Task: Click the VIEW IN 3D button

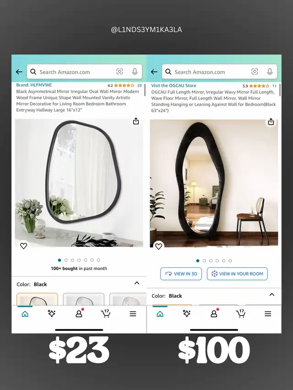Action: coord(181,274)
